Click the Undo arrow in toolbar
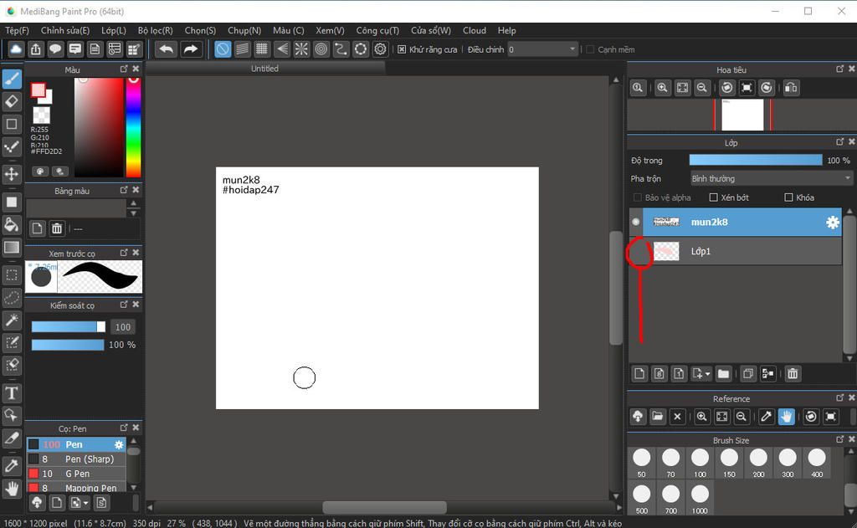This screenshot has width=857, height=528. (166, 49)
